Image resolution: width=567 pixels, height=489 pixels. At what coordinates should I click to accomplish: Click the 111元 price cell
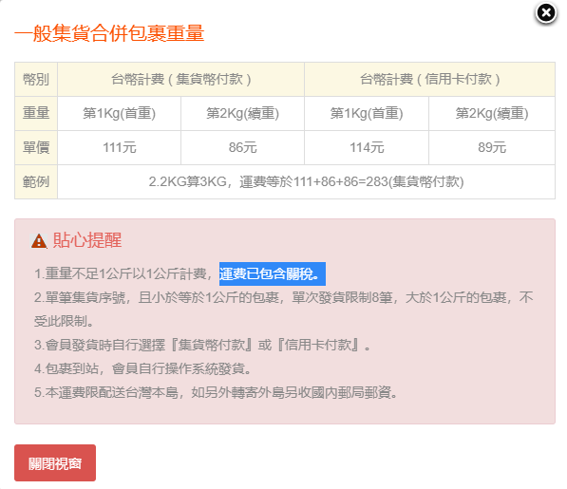pos(120,148)
